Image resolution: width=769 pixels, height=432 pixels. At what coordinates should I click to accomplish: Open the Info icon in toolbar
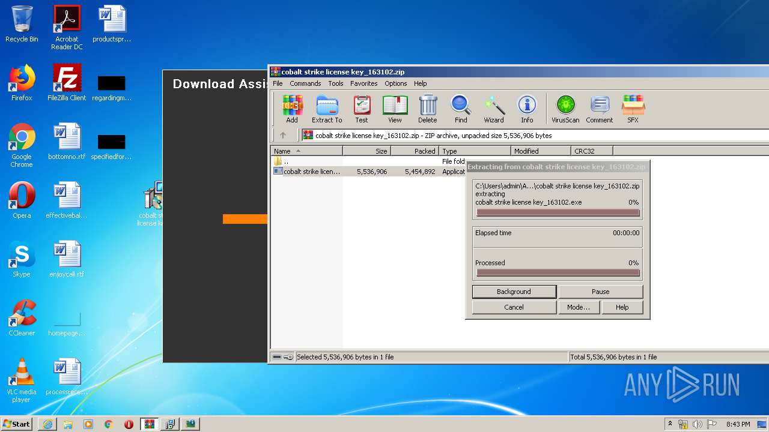[x=527, y=109]
